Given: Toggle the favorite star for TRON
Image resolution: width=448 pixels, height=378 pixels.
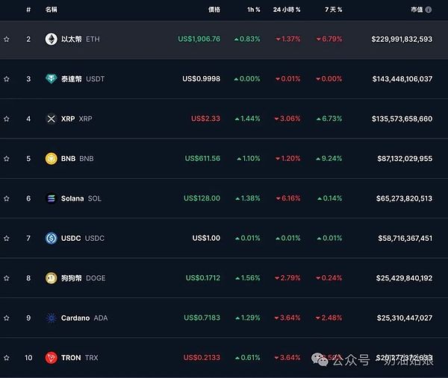Looking at the screenshot, I should click(x=7, y=357).
